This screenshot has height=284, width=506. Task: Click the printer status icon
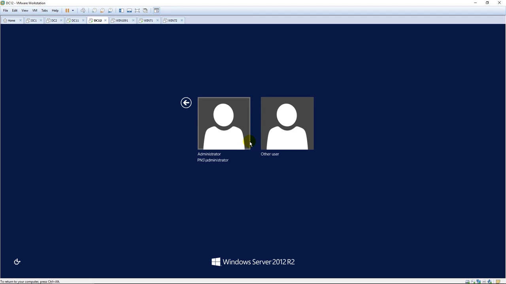click(x=484, y=282)
